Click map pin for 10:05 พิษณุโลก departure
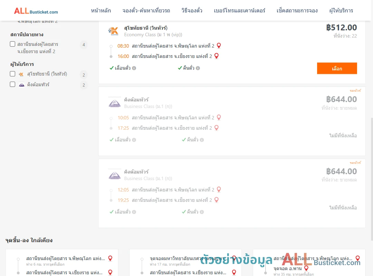 click(219, 117)
